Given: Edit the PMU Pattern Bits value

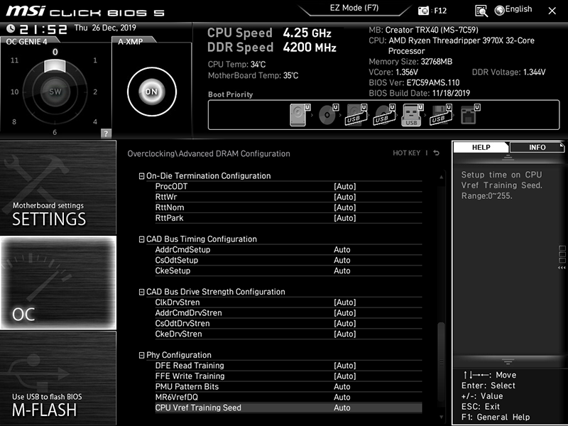Looking at the screenshot, I should point(342,386).
